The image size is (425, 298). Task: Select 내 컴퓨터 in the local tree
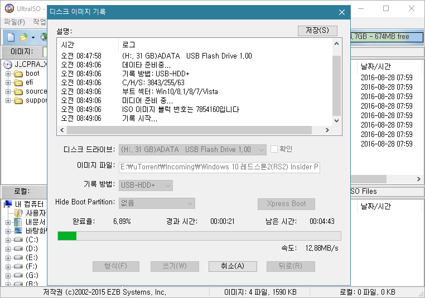[29, 204]
